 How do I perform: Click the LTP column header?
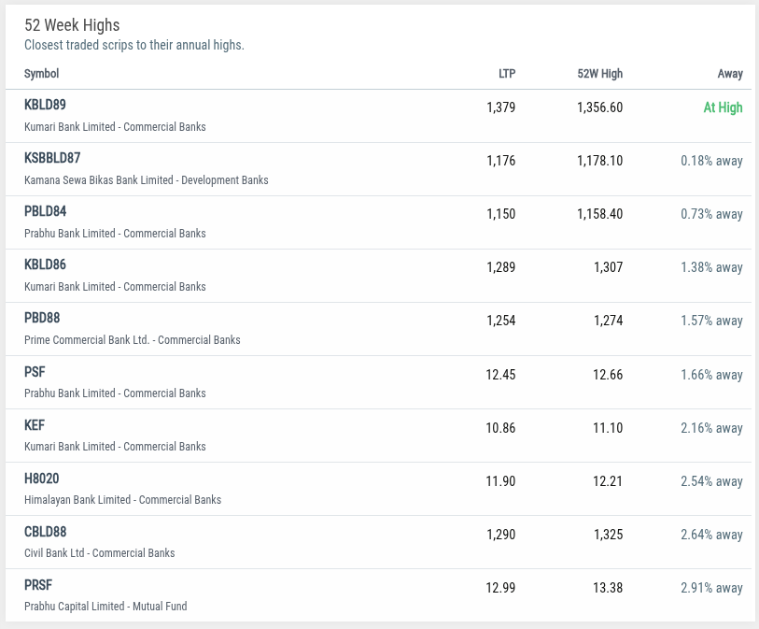pos(507,74)
